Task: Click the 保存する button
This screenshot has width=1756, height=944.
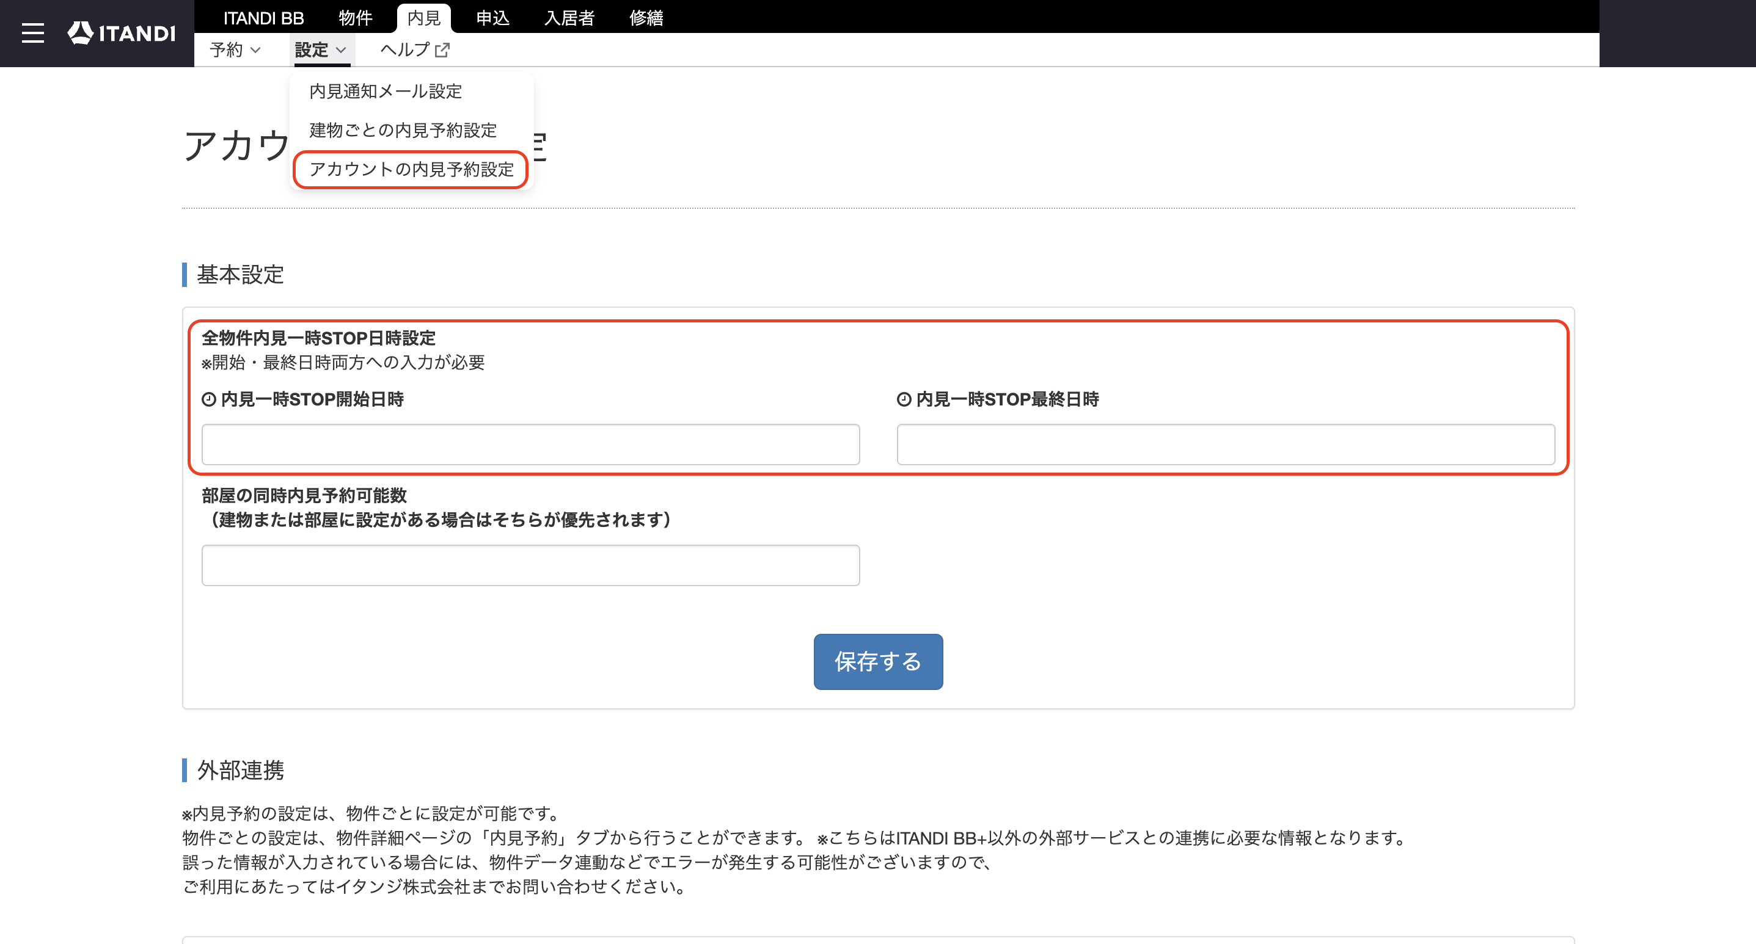Action: tap(877, 661)
